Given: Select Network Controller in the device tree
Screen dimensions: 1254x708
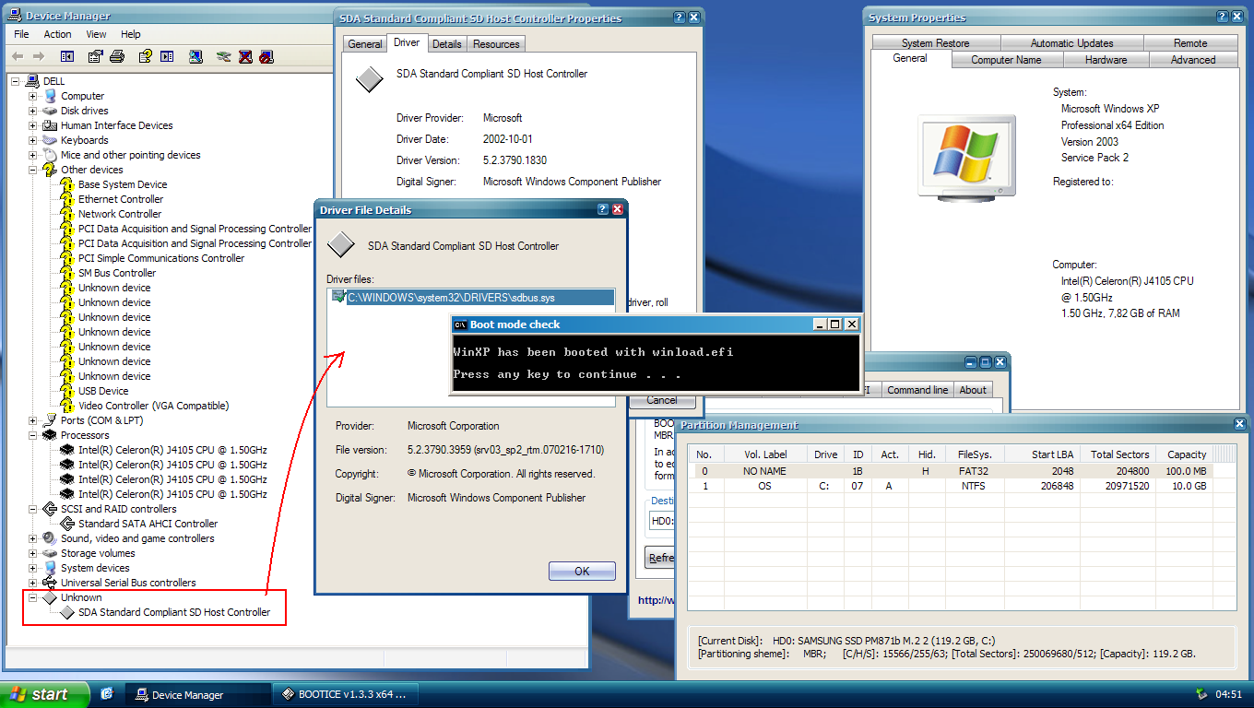Looking at the screenshot, I should [x=120, y=214].
